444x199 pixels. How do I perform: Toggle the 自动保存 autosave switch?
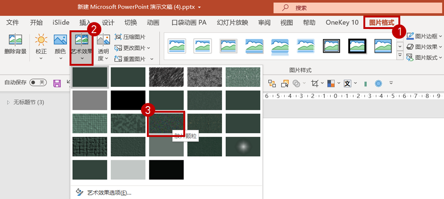point(38,83)
